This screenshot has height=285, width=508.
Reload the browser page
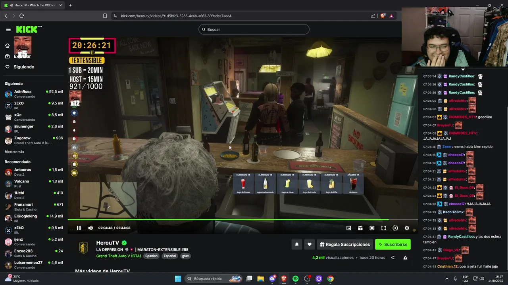pos(21,16)
